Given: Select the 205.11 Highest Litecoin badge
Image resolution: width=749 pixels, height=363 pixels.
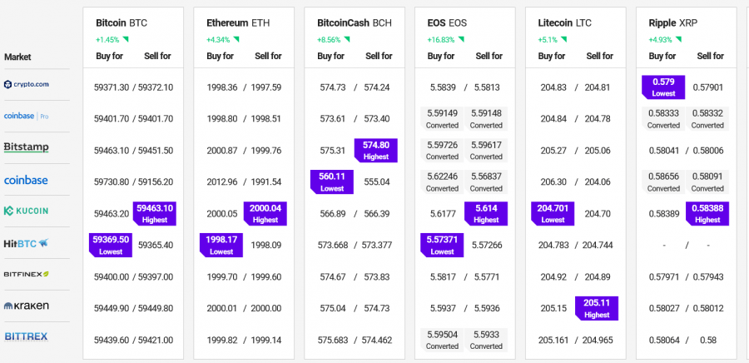Looking at the screenshot, I should [x=597, y=309].
